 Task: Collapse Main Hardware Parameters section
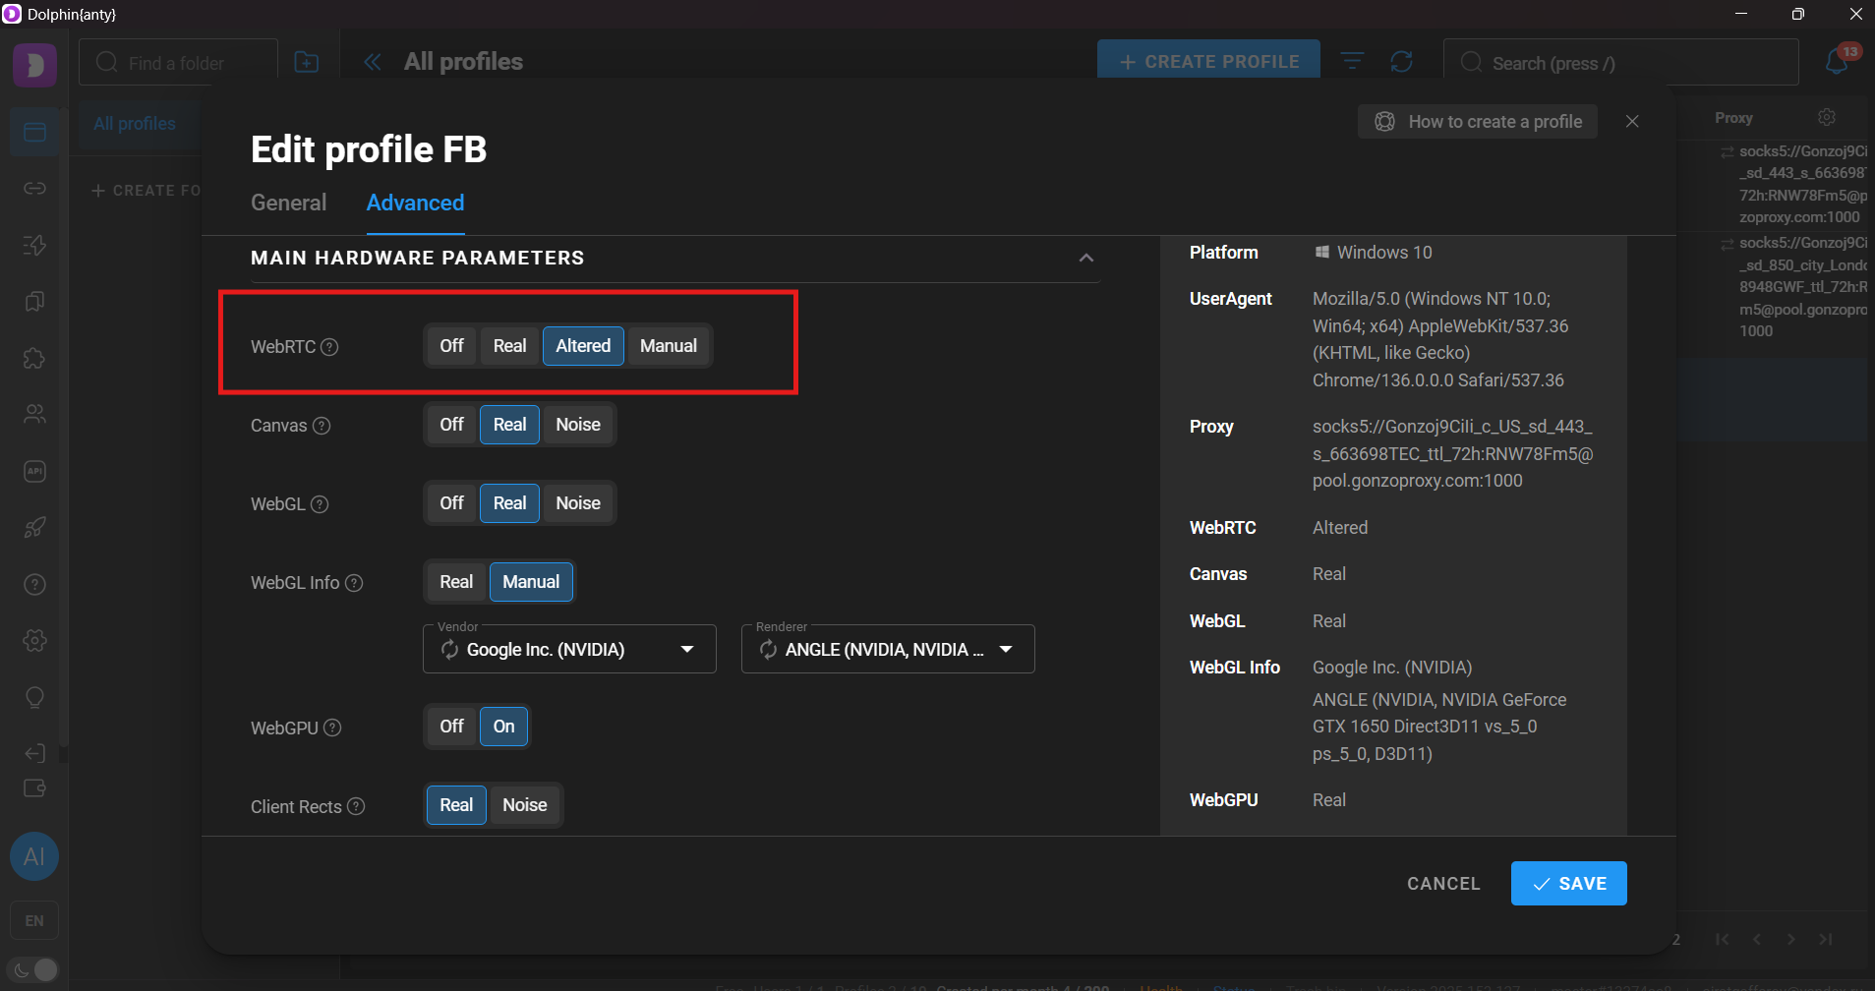point(1085,258)
